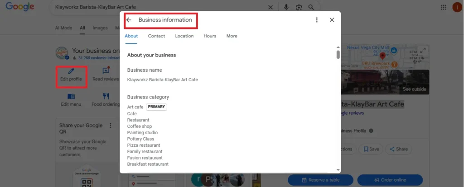Click the dialog scrollbar up arrow
The image size is (464, 187).
[338, 47]
